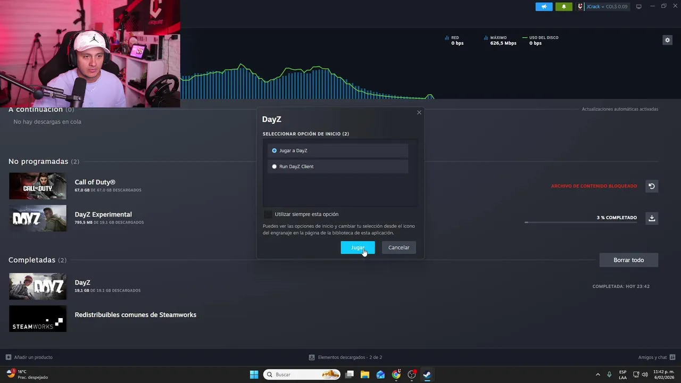Click the download bandwidth graph

pos(309,81)
